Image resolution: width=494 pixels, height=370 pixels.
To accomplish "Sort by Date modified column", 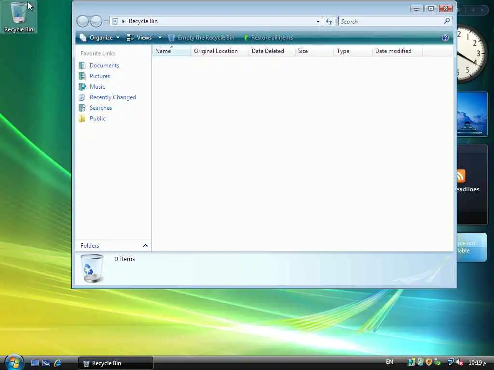I will 398,51.
